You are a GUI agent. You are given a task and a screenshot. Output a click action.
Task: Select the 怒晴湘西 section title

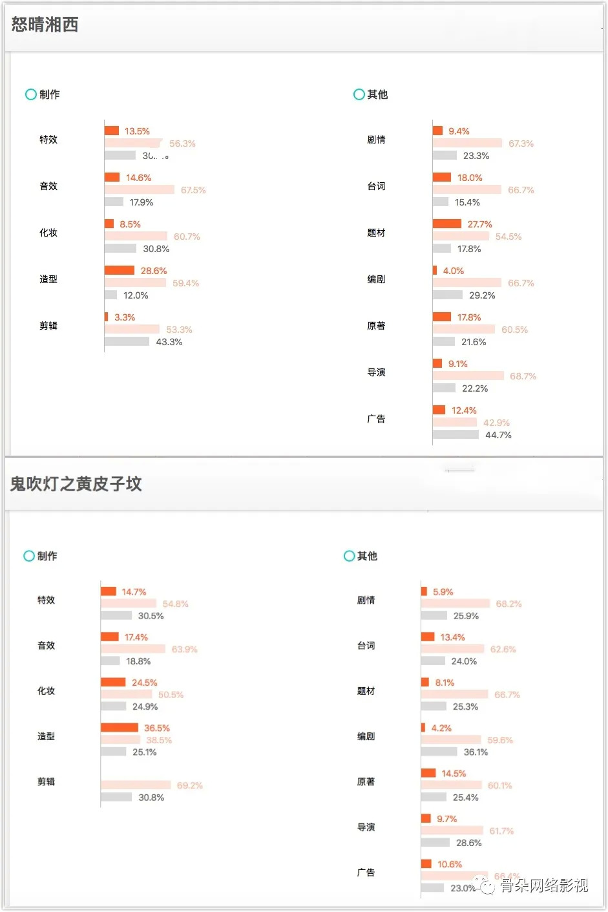(45, 25)
